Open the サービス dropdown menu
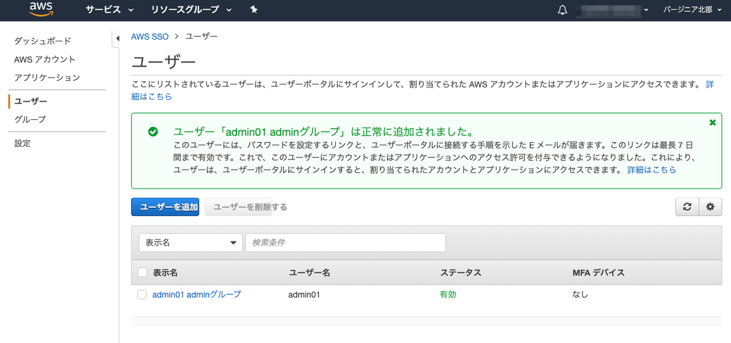The height and width of the screenshot is (343, 731). (x=110, y=10)
